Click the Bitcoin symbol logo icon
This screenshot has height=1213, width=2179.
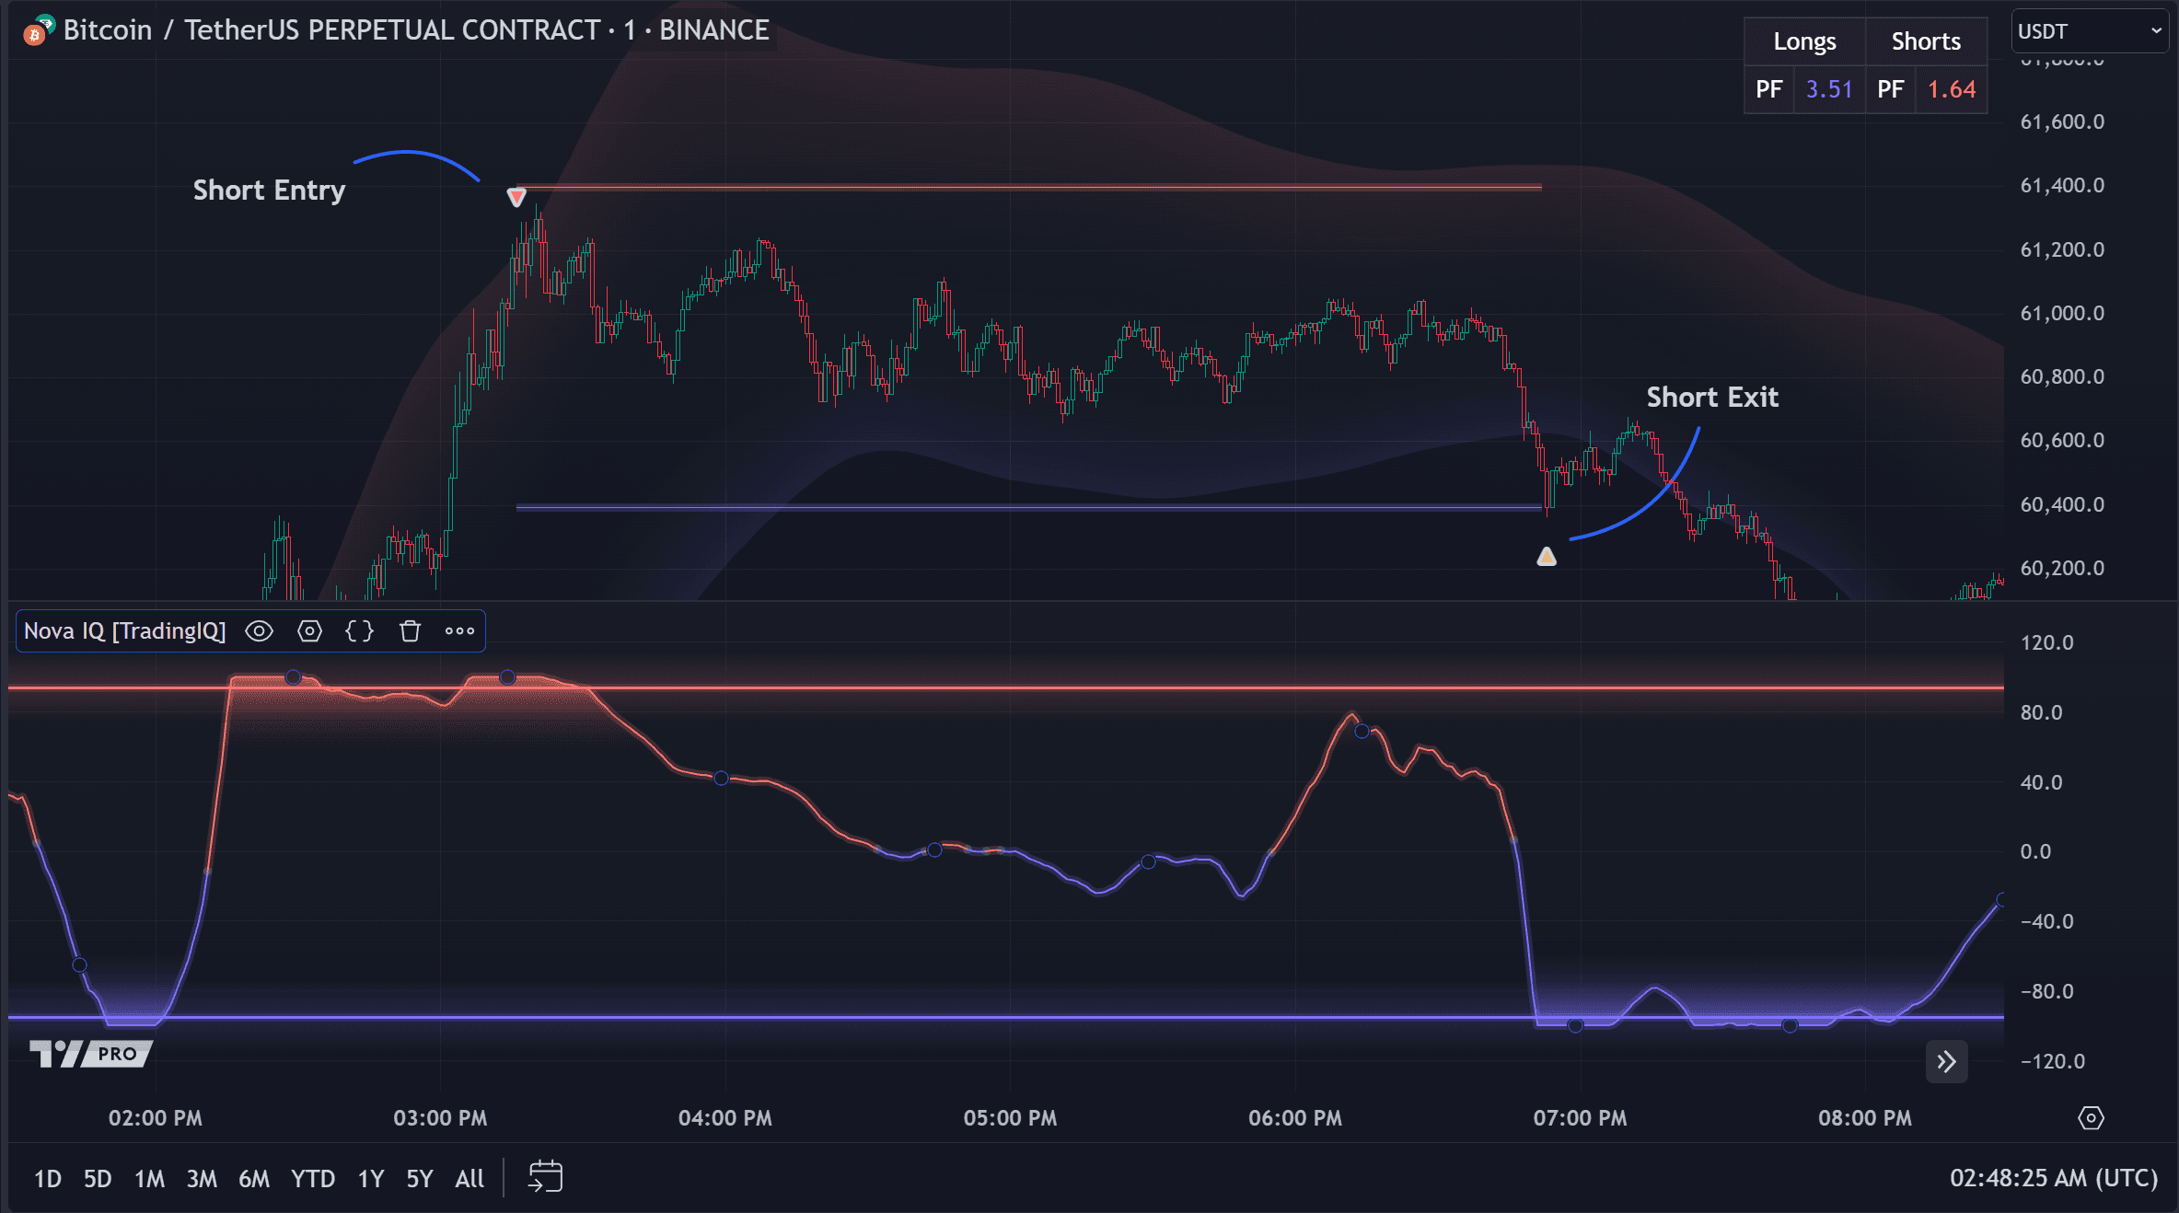tap(39, 31)
